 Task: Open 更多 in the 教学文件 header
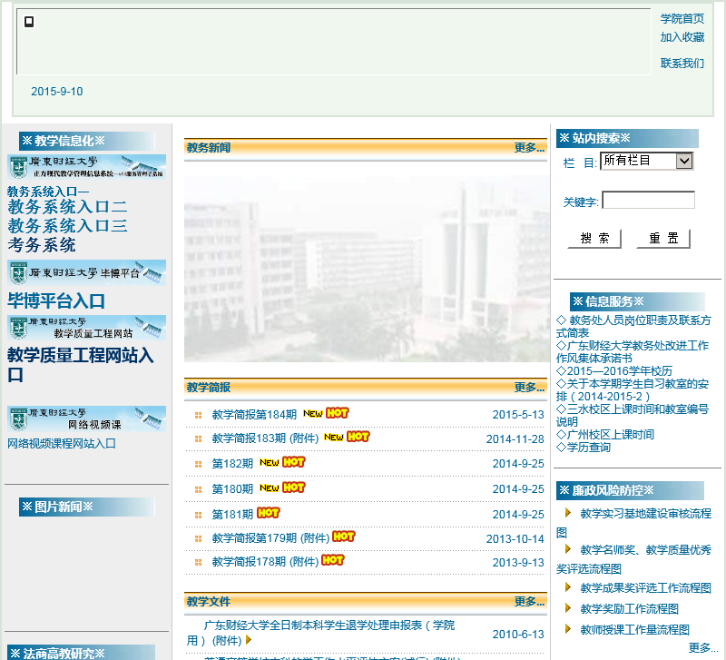(528, 601)
